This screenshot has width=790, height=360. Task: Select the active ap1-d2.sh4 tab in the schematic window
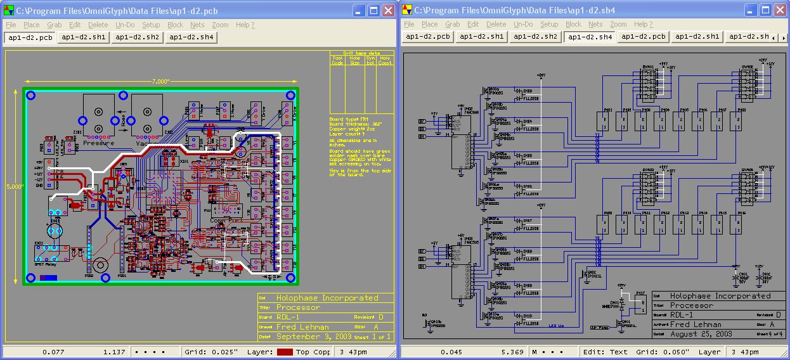pos(590,37)
